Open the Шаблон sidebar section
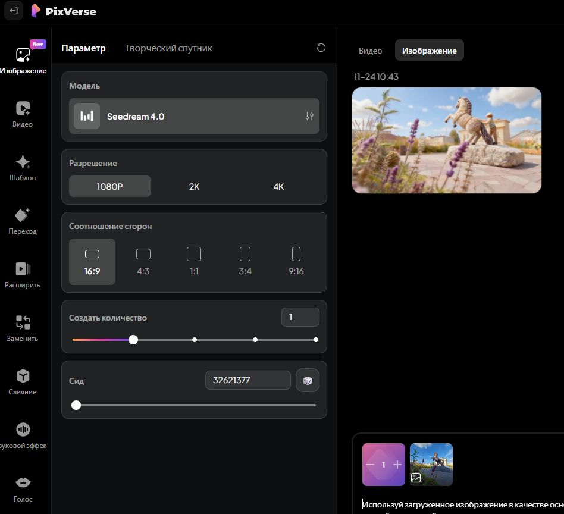The width and height of the screenshot is (564, 514). (x=23, y=168)
